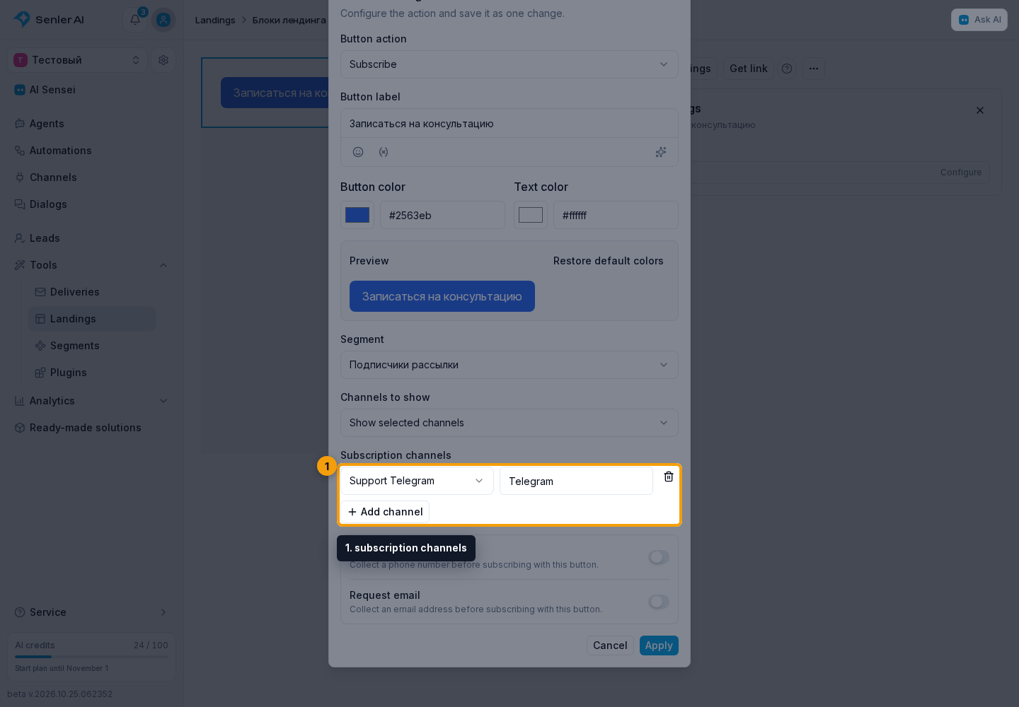Restore default colors

coord(609,261)
